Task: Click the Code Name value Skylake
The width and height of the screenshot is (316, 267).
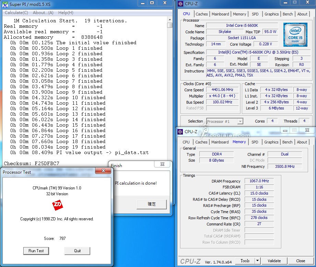Action: tap(225, 32)
